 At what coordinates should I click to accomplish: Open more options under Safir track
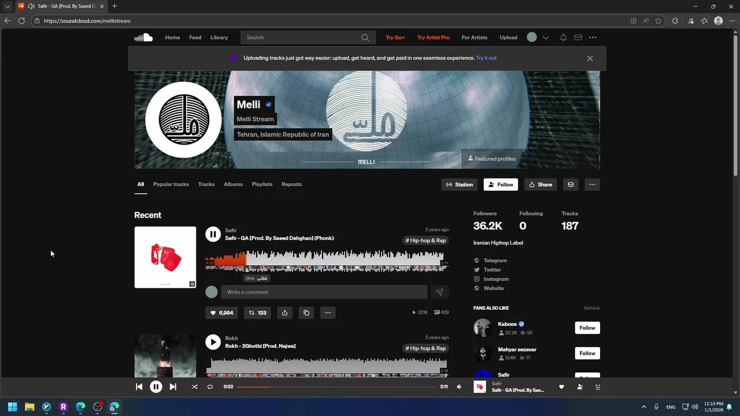[328, 313]
